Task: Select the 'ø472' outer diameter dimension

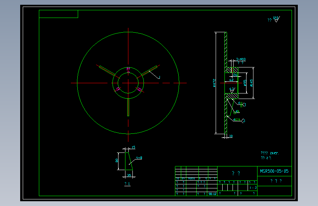Action: [214, 83]
